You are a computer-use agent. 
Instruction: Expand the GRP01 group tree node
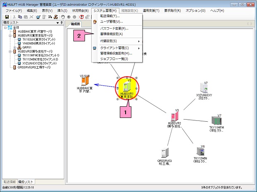coord(15,47)
